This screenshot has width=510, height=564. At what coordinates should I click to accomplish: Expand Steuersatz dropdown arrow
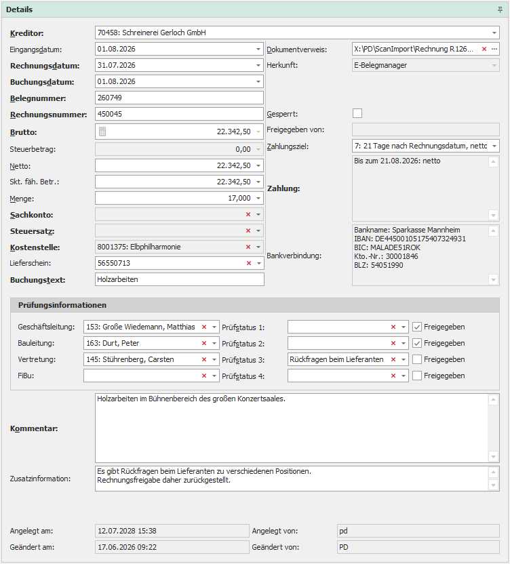(x=258, y=230)
